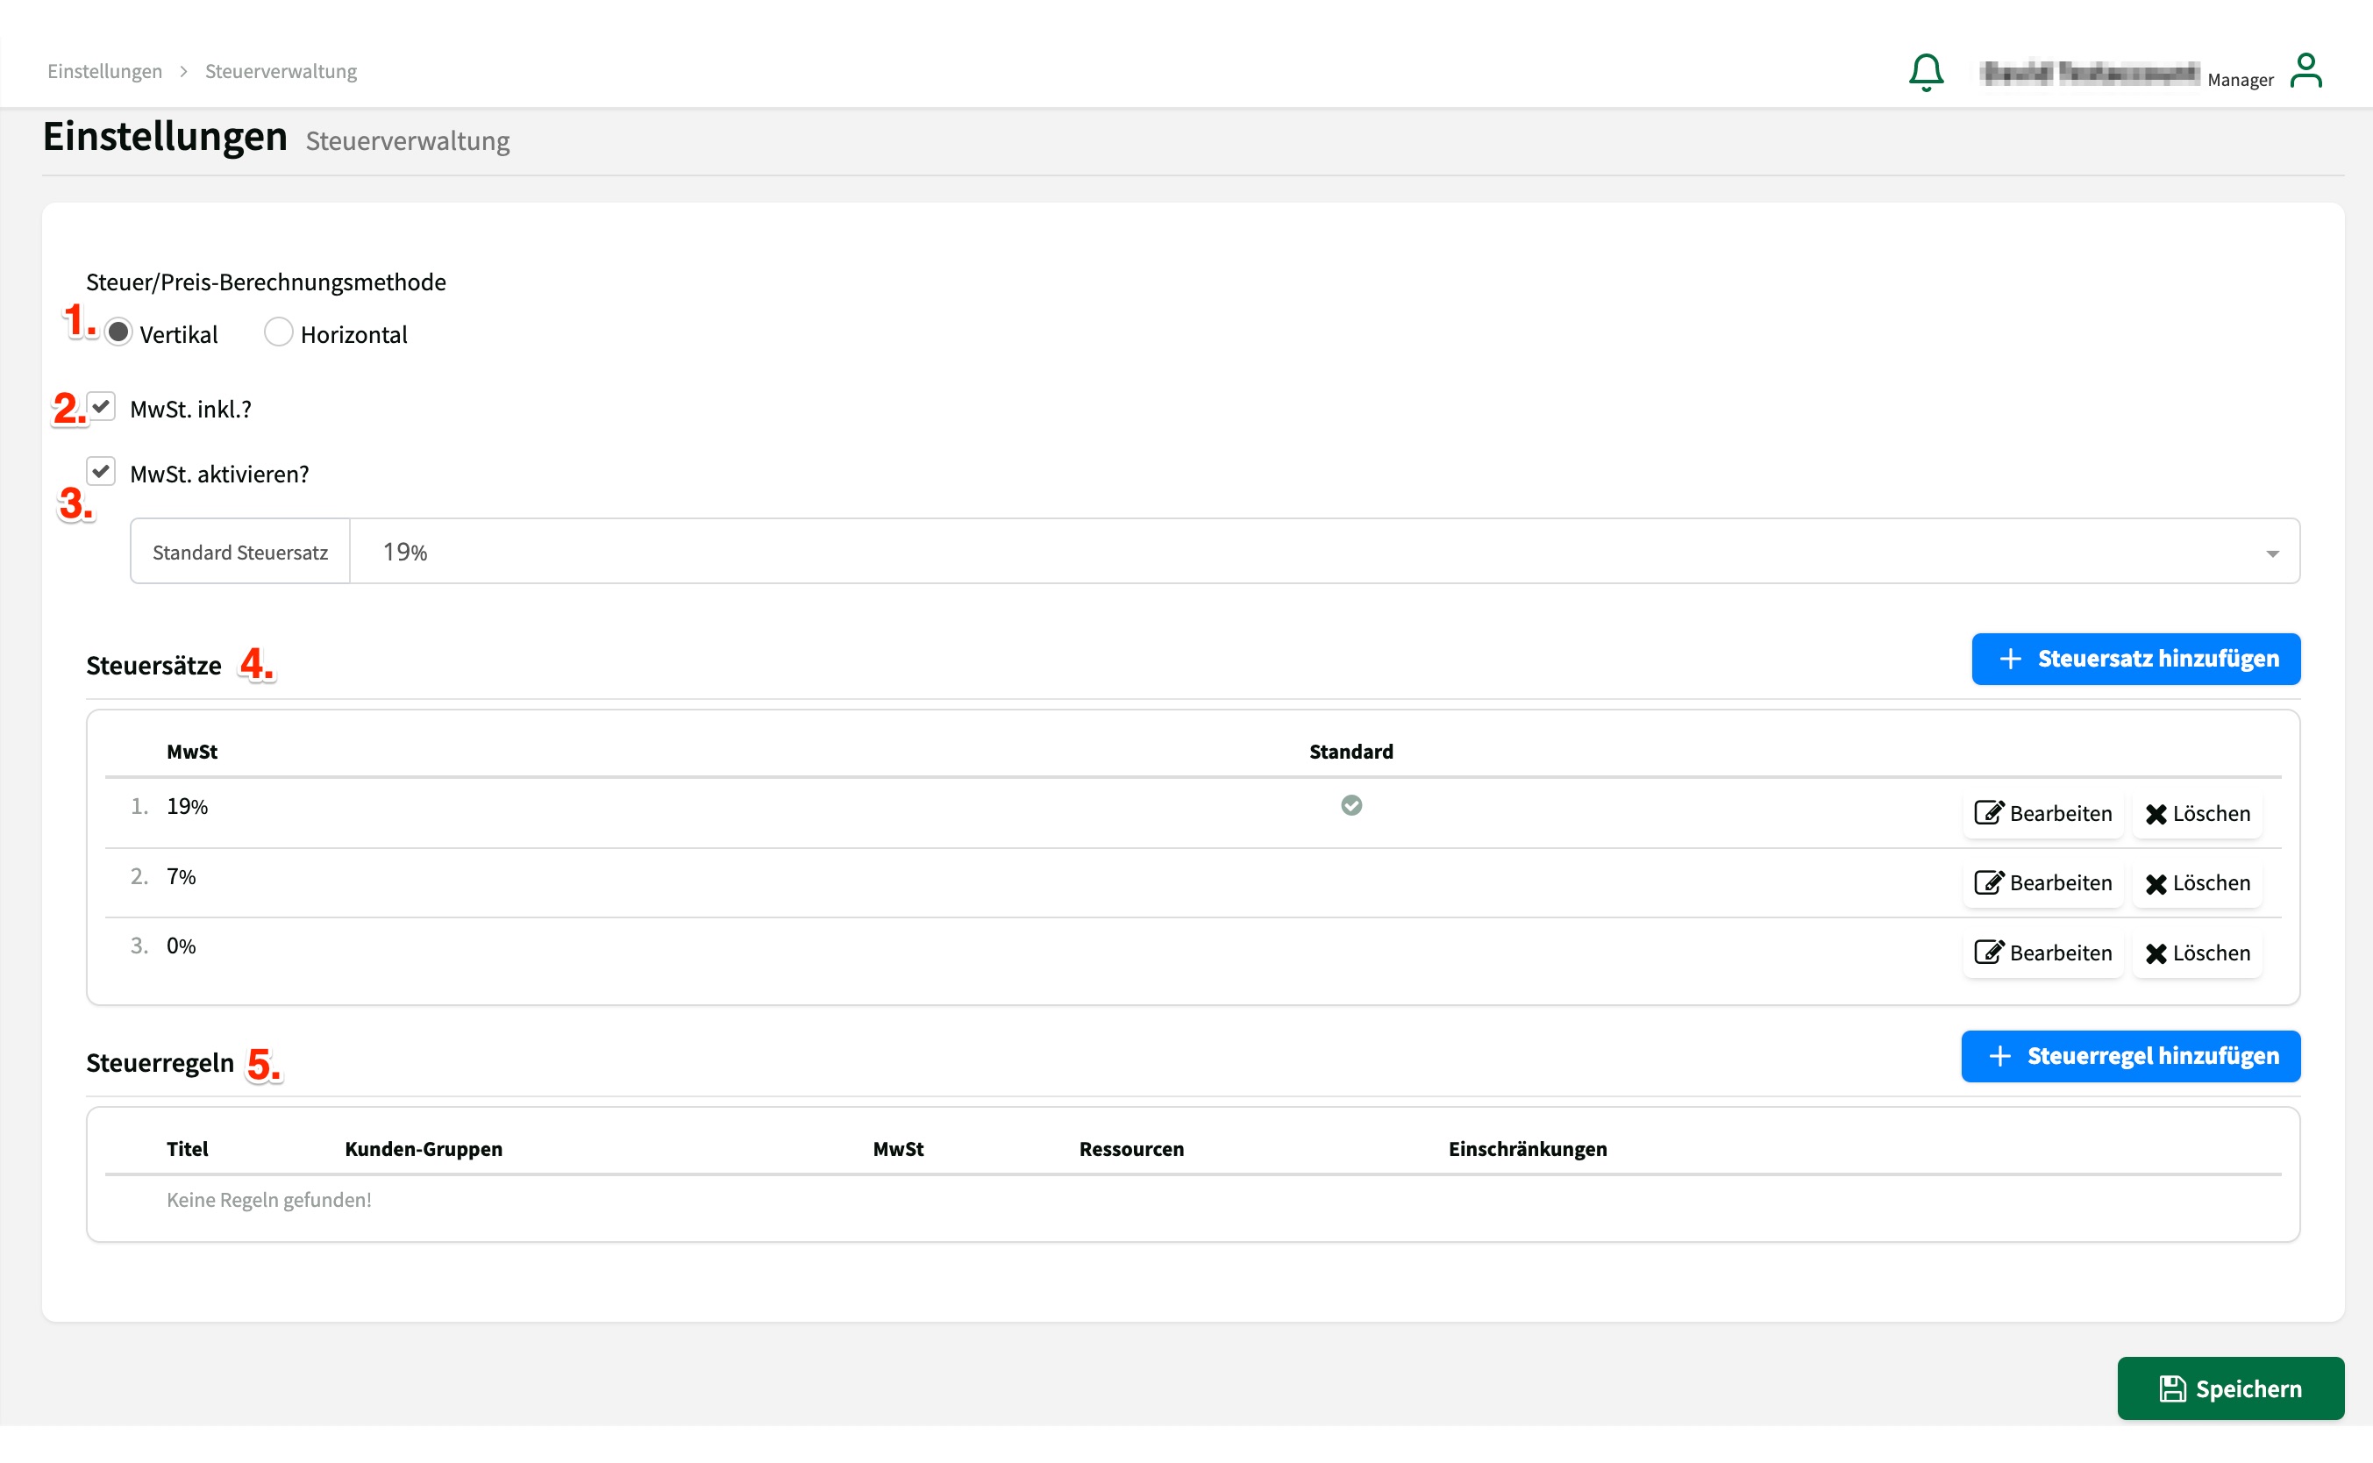Select the Horizontal calculation method
Viewport: 2373px width, 1463px height.
point(279,332)
